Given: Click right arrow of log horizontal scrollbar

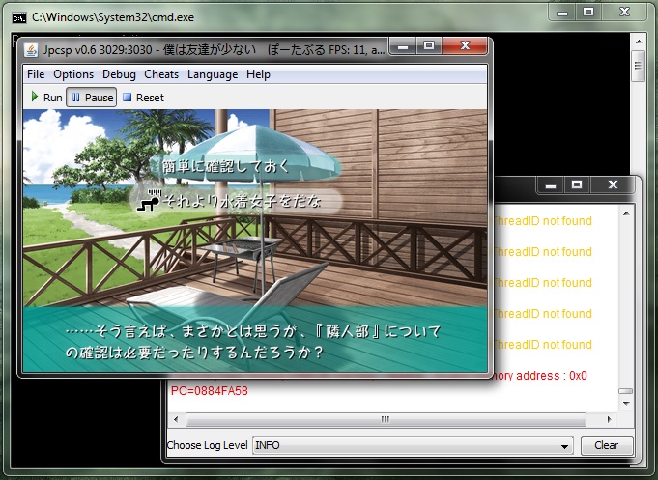Looking at the screenshot, I should click(x=609, y=419).
